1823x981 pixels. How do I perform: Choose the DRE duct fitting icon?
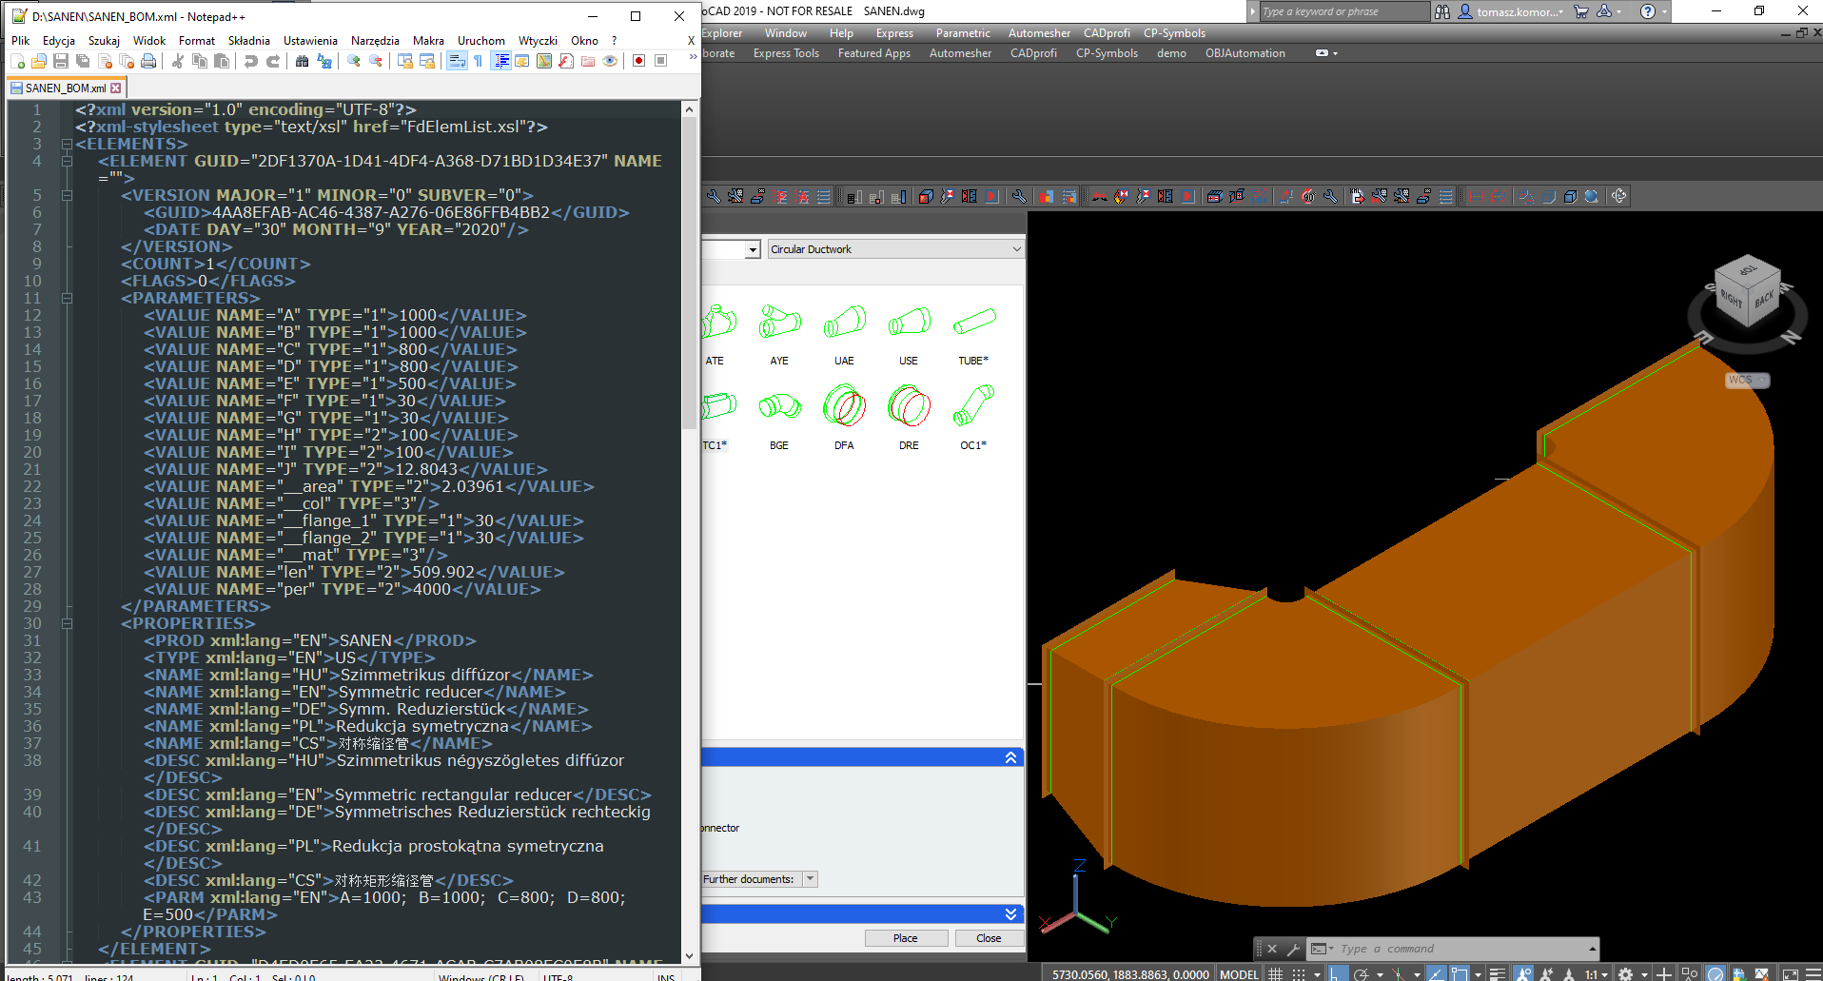pyautogui.click(x=909, y=407)
